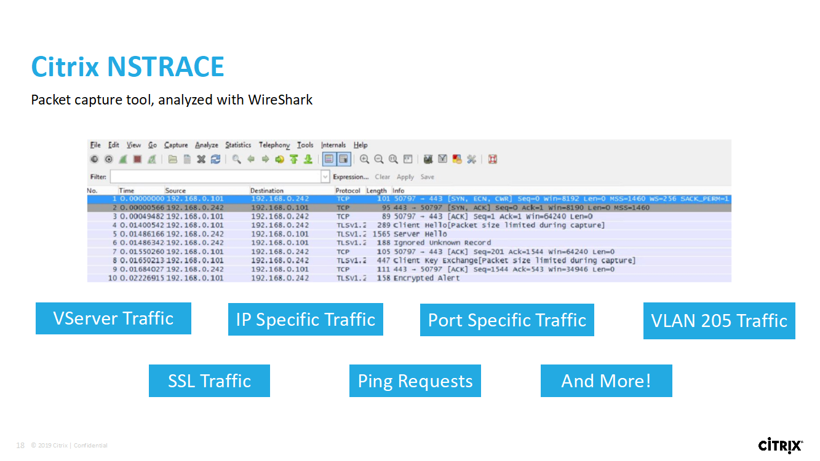The width and height of the screenshot is (820, 461).
Task: Expand the filter history dropdown arrow
Action: point(325,177)
